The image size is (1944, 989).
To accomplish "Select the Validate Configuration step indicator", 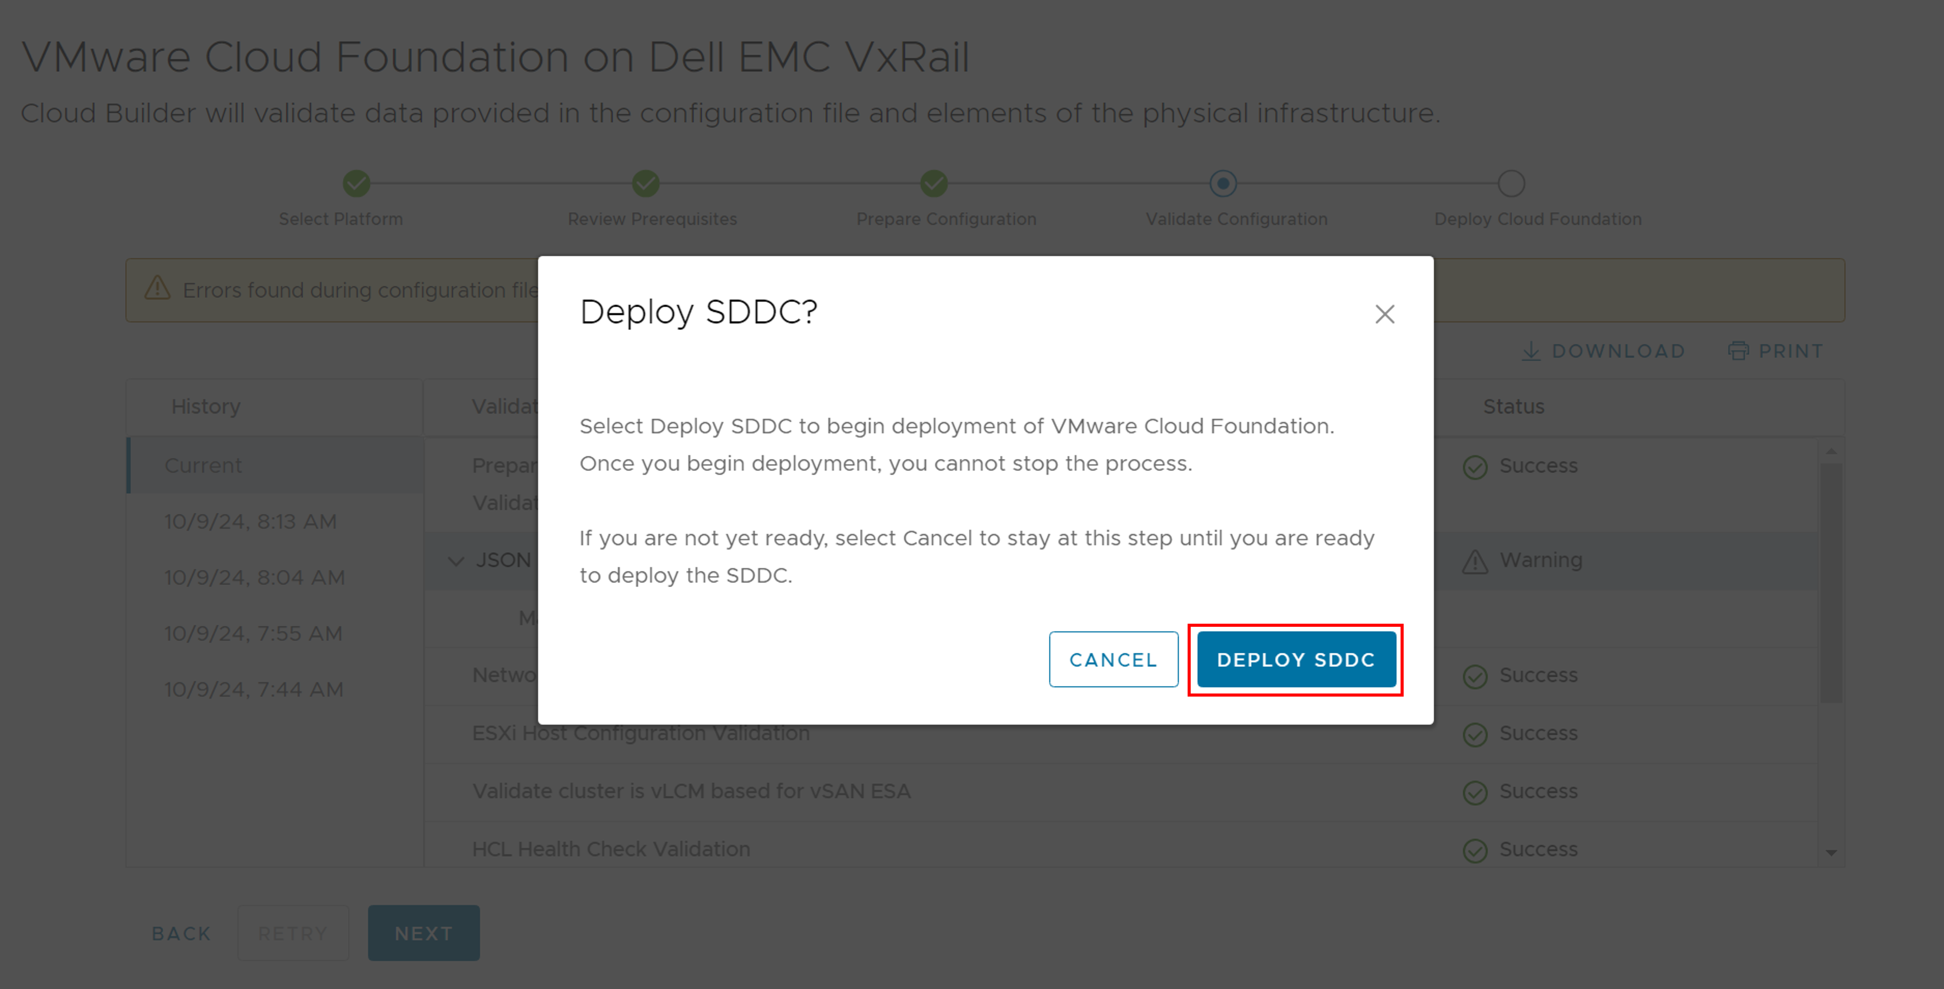I will coord(1223,182).
